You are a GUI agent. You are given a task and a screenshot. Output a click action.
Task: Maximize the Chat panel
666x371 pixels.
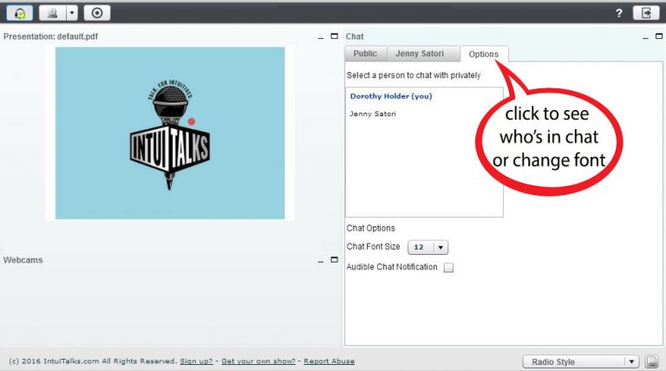coord(659,36)
